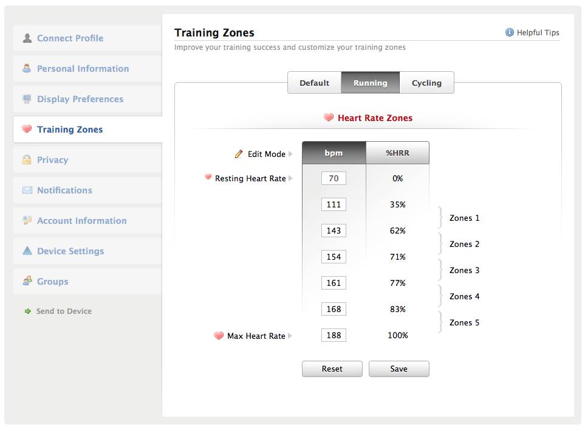Click arrow beside Resting Heart Rate
Screen dimensions: 585x427
pyautogui.click(x=291, y=178)
